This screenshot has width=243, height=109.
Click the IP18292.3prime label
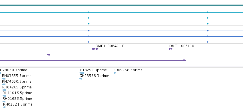point(93,70)
